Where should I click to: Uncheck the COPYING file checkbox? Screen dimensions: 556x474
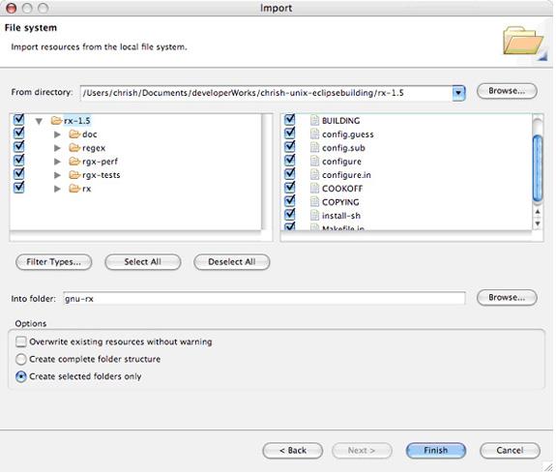pos(290,201)
